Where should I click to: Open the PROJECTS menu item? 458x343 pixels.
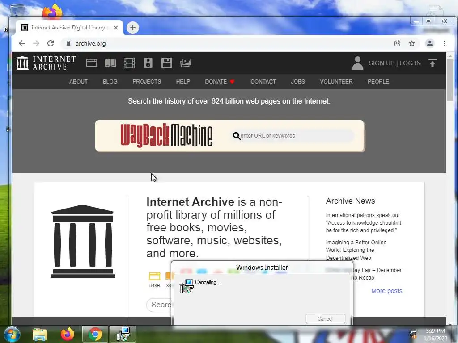click(147, 82)
